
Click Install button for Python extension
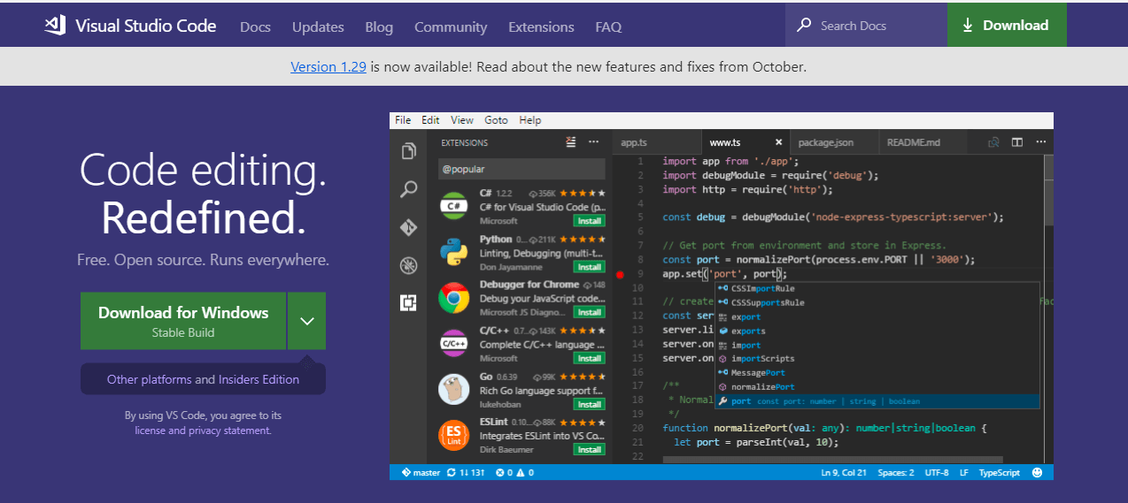point(589,267)
